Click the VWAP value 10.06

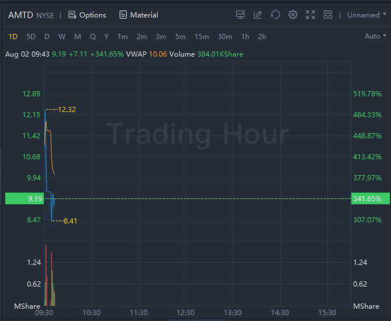158,54
